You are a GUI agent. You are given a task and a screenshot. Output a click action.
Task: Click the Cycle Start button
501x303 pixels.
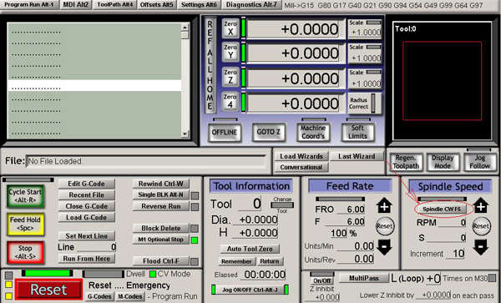coord(25,196)
